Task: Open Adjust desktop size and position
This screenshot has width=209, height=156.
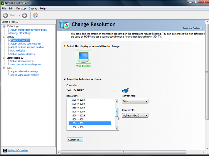Action: 27,47
